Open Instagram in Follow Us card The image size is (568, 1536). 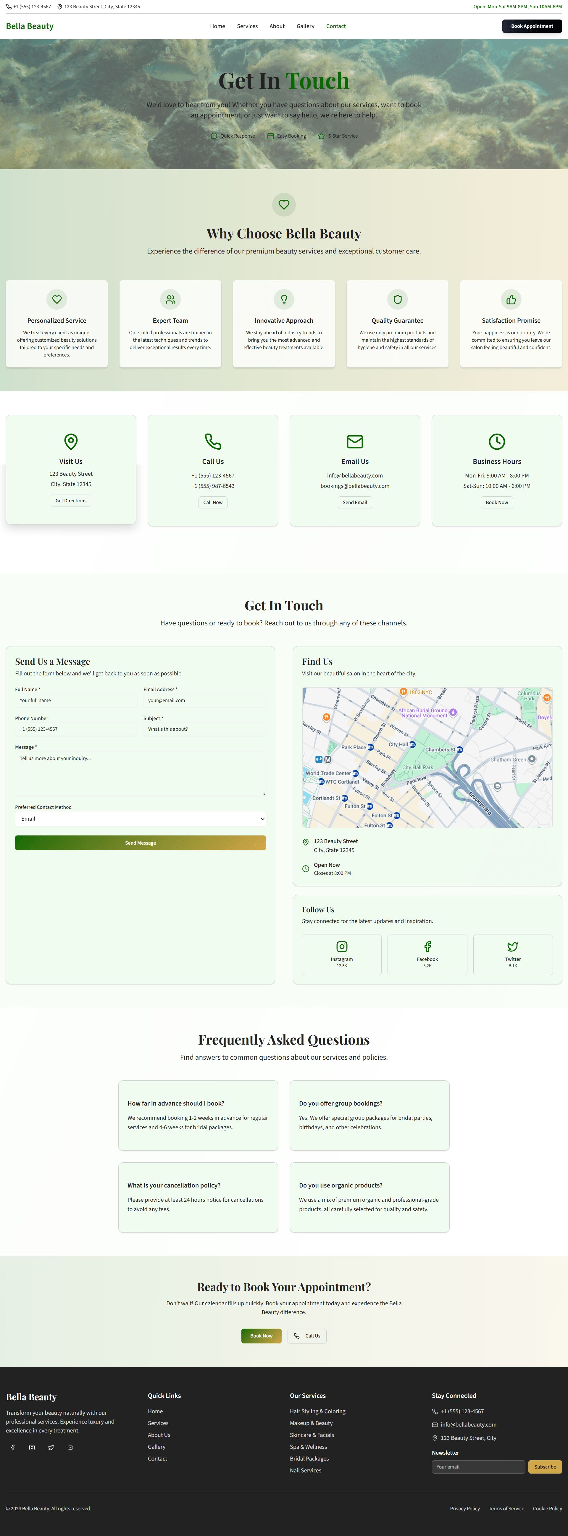coord(341,955)
